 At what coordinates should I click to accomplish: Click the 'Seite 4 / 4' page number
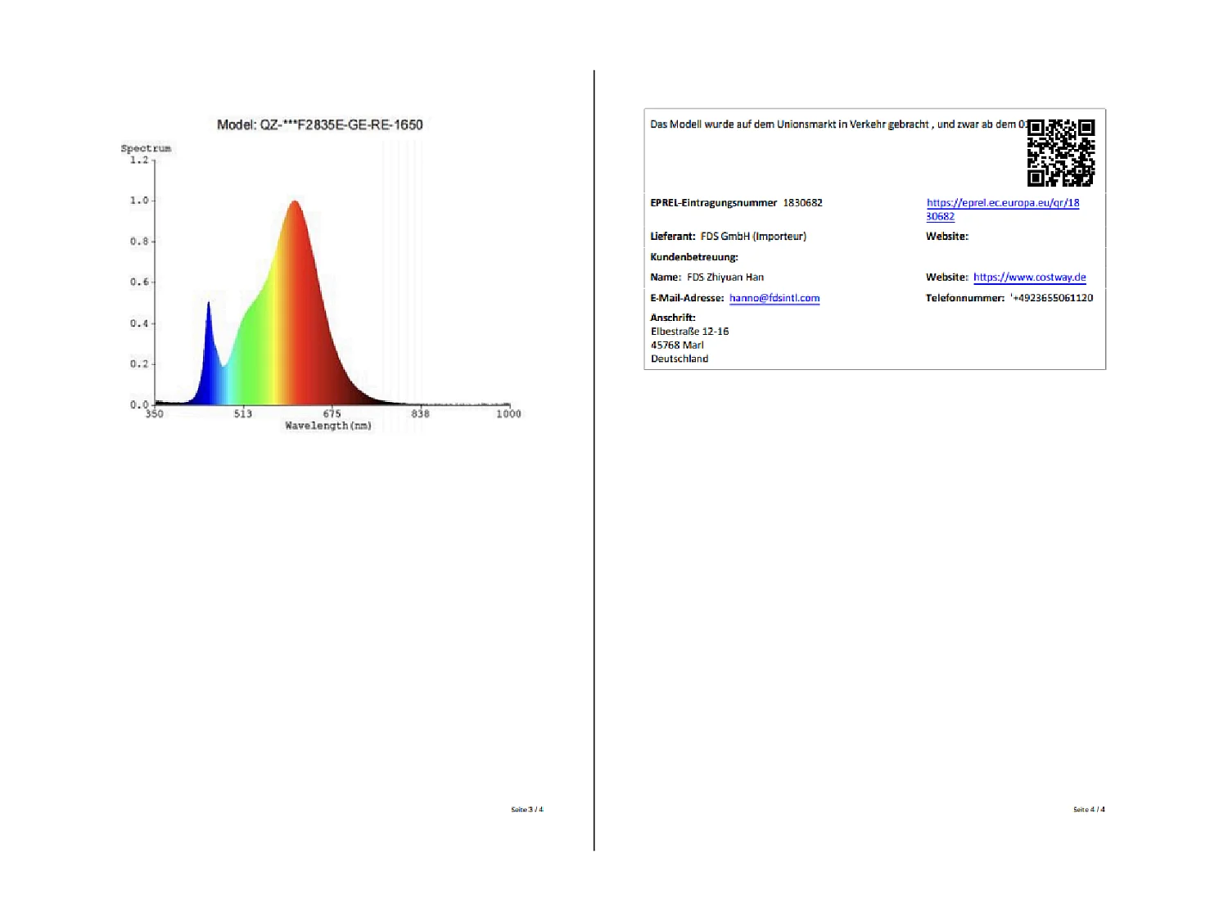[x=1089, y=810]
